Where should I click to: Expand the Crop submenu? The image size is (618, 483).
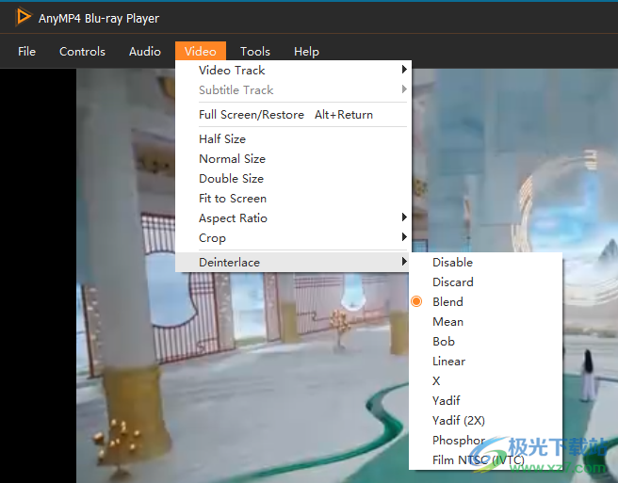coord(293,237)
